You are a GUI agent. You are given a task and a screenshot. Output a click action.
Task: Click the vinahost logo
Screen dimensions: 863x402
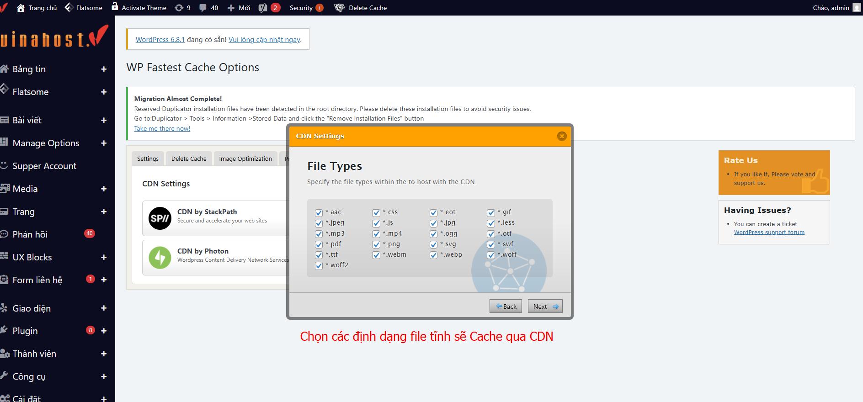pos(54,37)
